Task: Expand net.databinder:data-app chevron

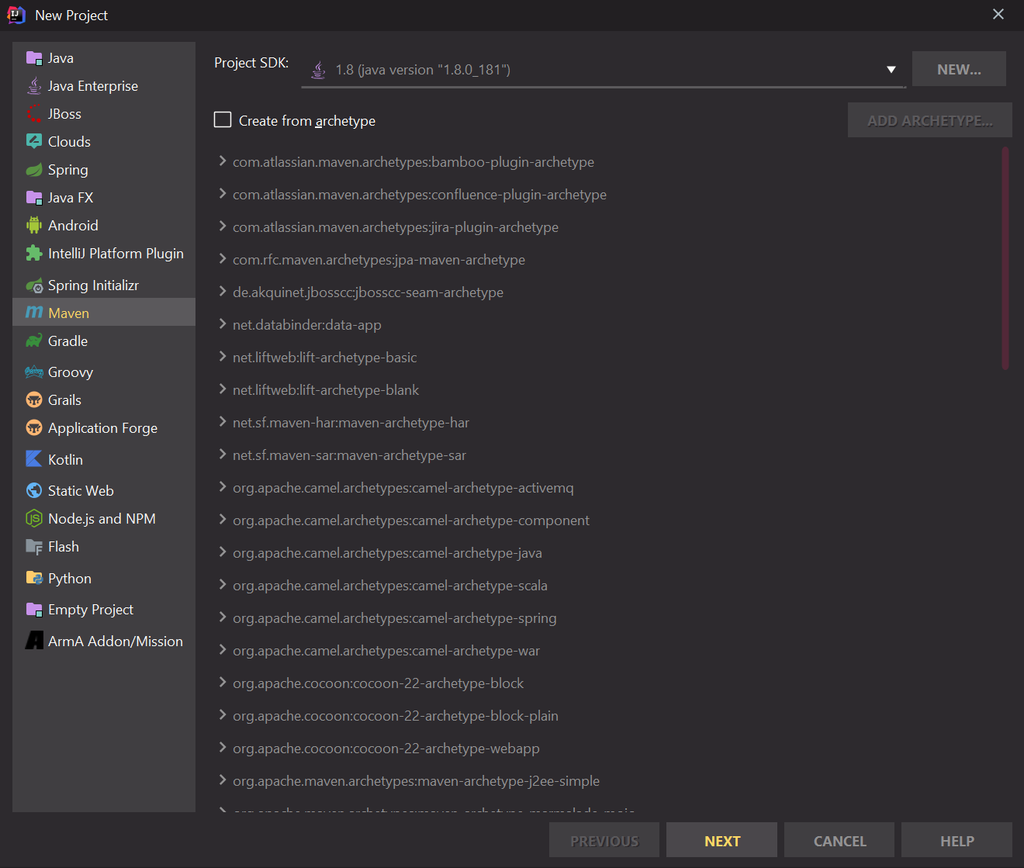Action: click(x=223, y=324)
